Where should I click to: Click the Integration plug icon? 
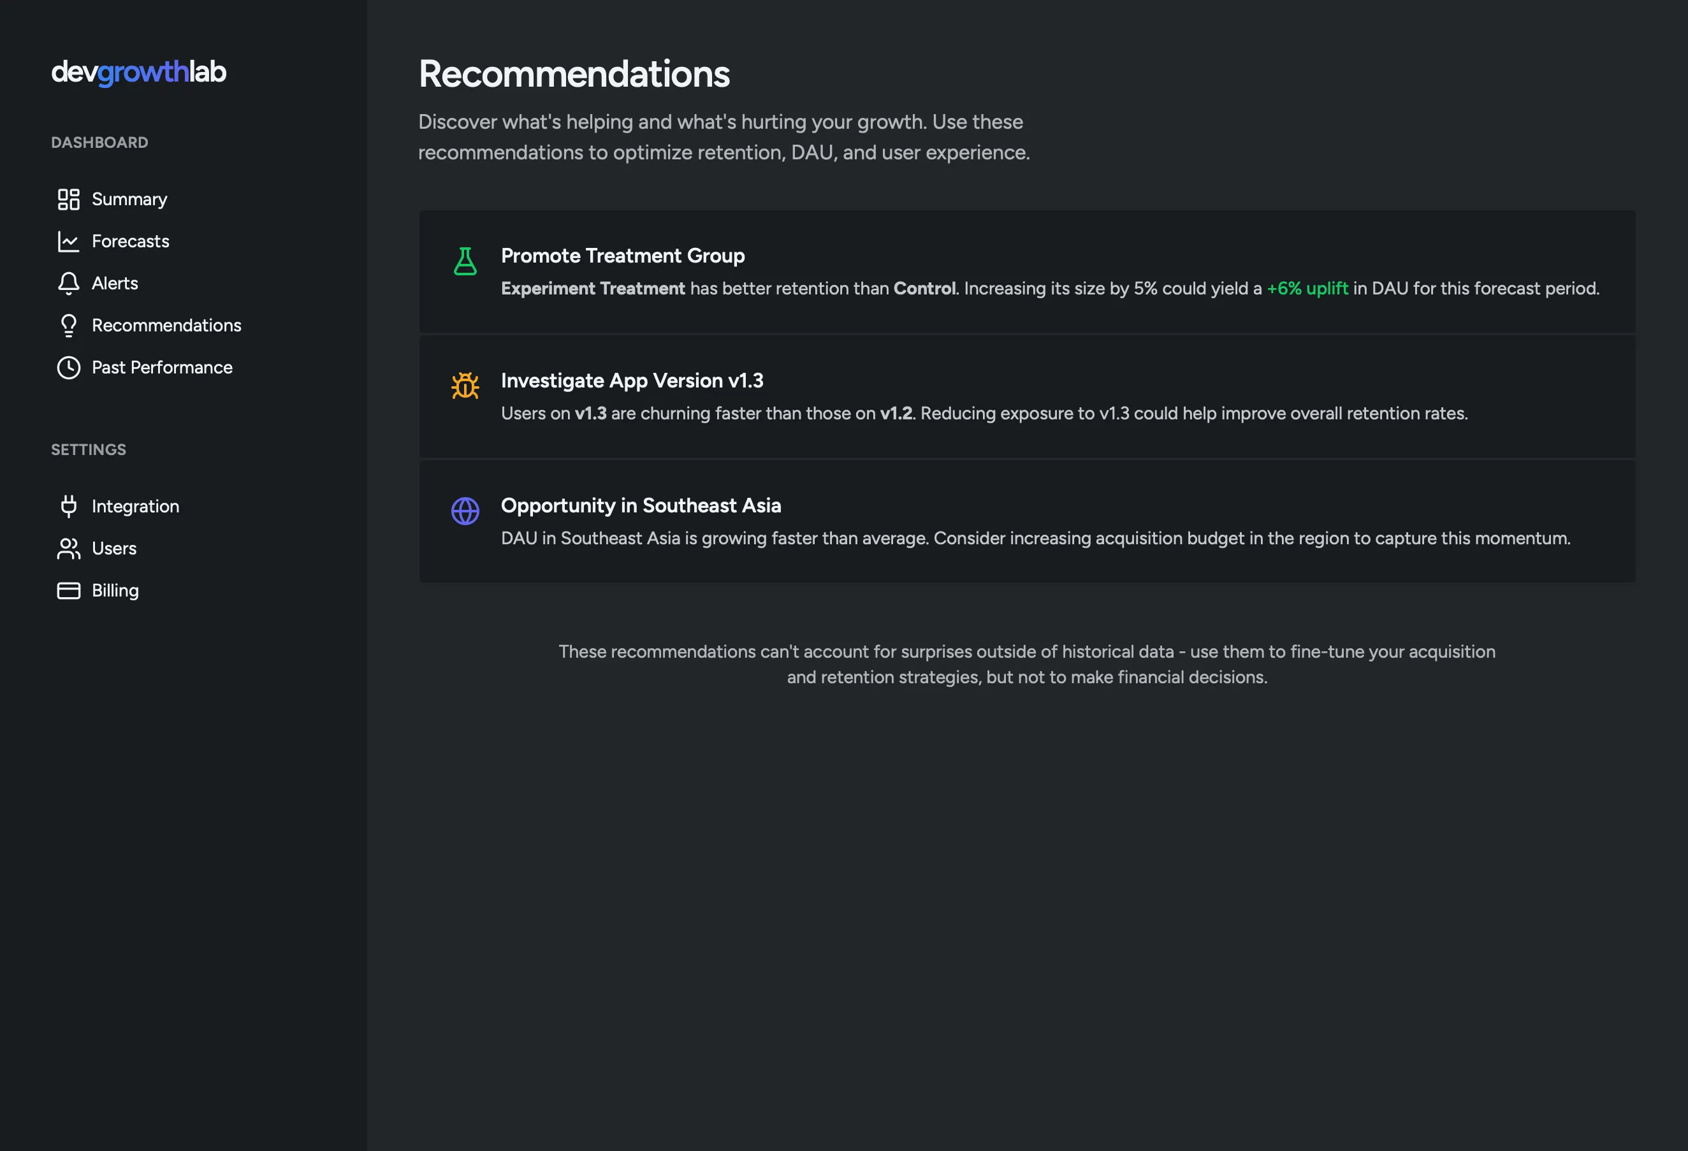(68, 506)
